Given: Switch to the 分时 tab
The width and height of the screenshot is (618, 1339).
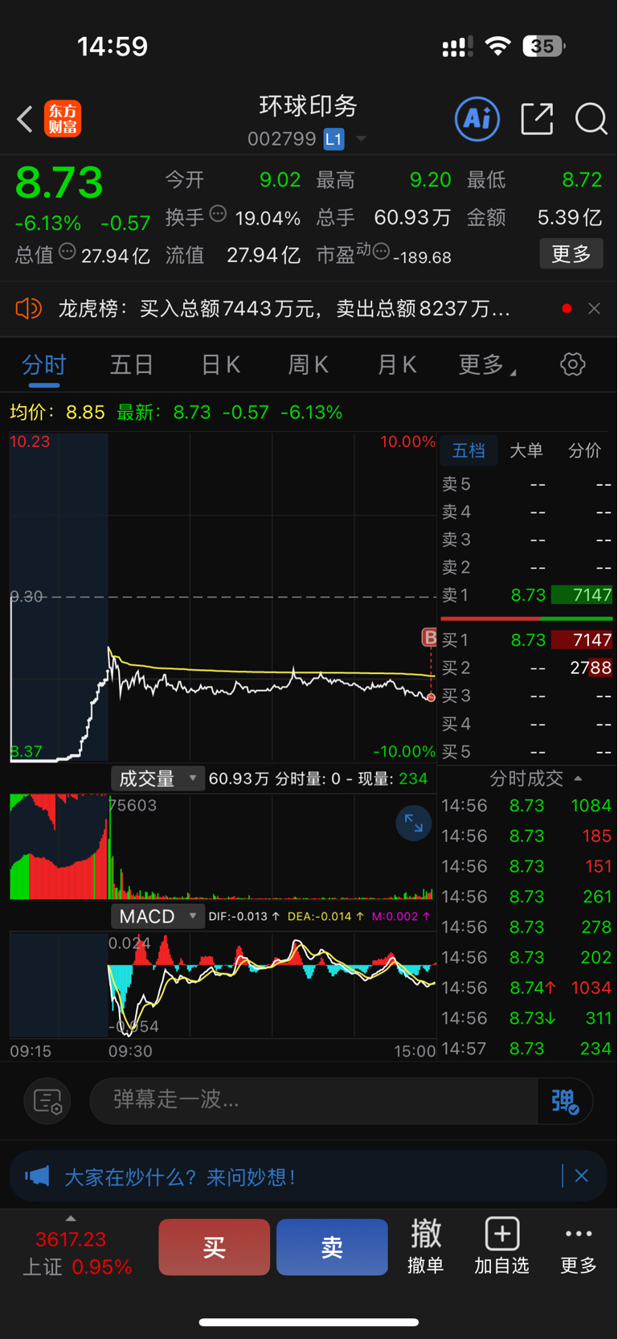Looking at the screenshot, I should point(44,365).
